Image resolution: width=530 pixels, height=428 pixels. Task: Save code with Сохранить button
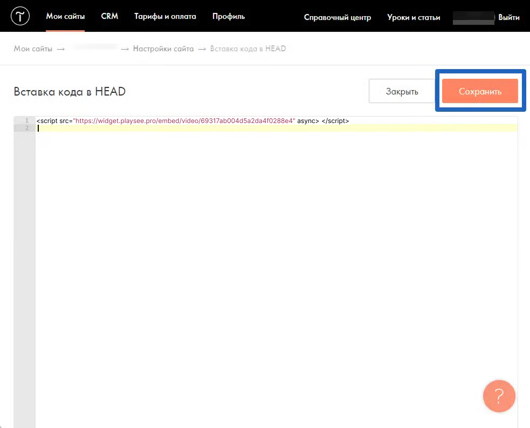pyautogui.click(x=480, y=91)
